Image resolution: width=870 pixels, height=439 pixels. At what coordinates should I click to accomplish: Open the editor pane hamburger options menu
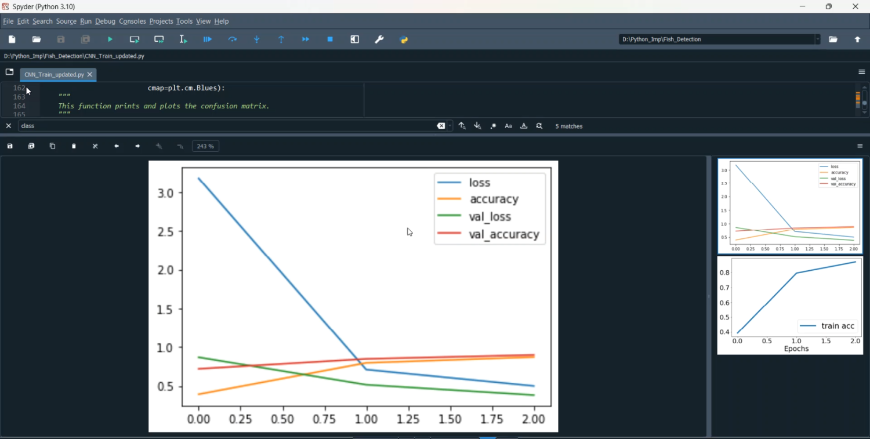point(861,72)
